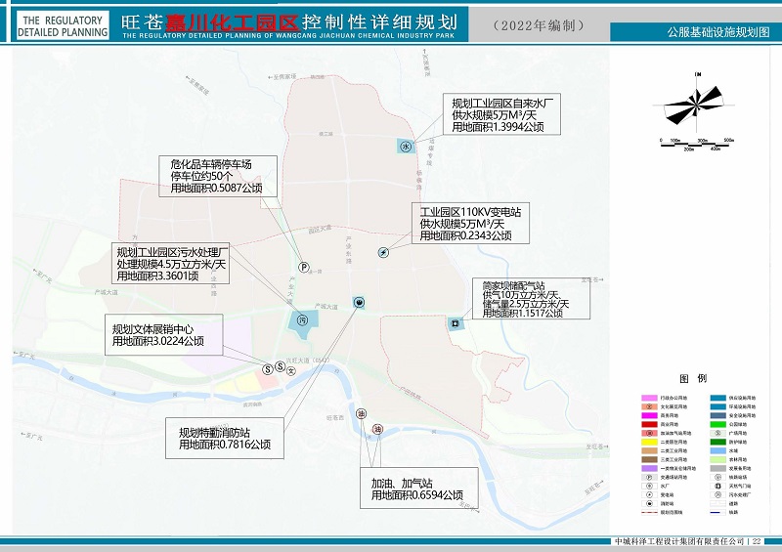Click the wind rose north compass

pos(697,105)
